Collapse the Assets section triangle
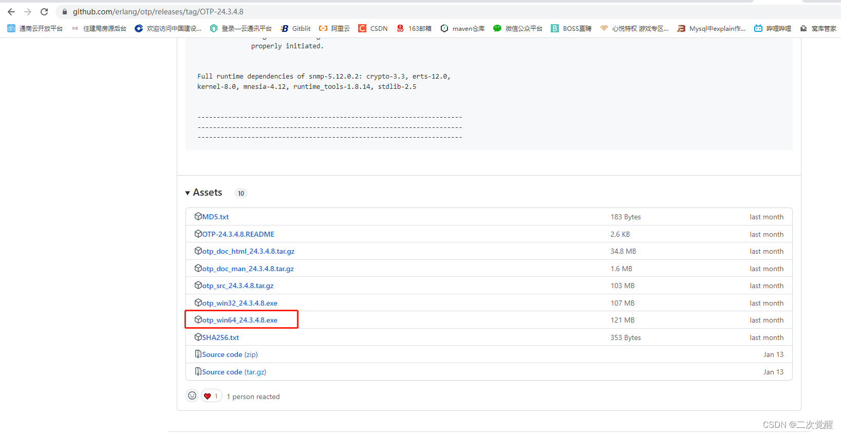841x434 pixels. [188, 193]
